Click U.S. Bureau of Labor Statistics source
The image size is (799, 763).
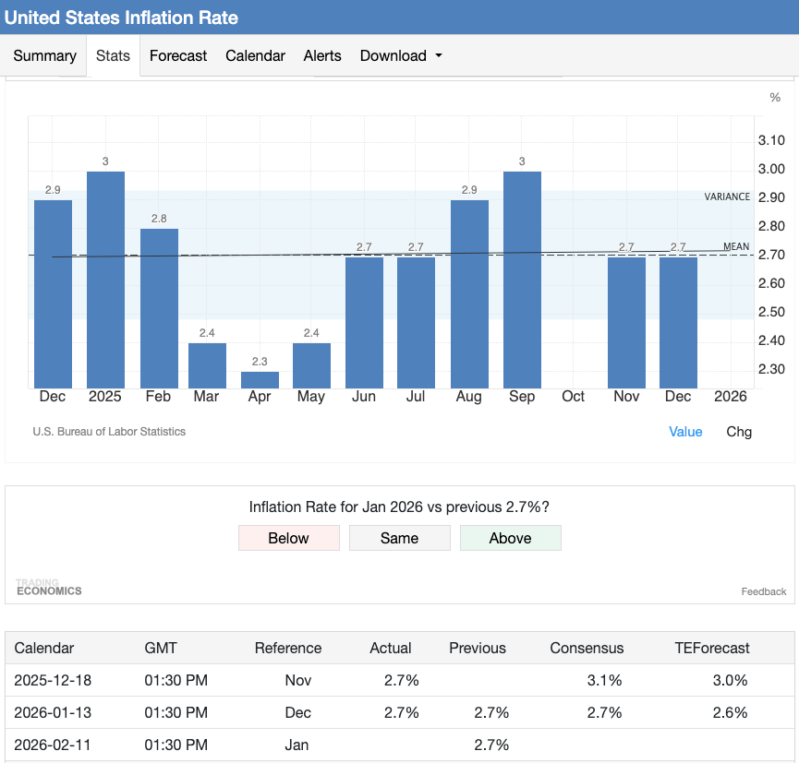tap(109, 432)
